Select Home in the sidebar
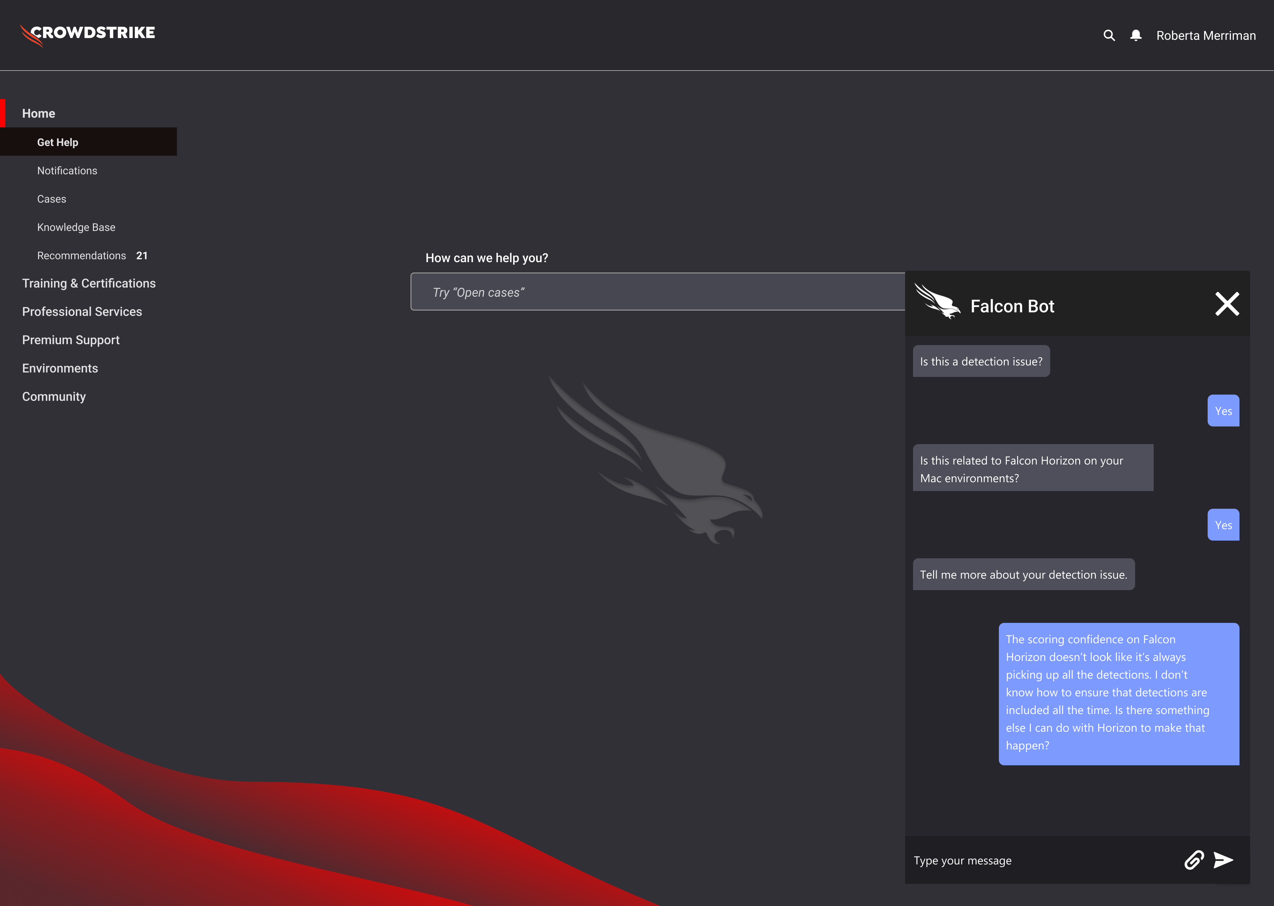Screen dimensions: 1274x906 [39, 113]
